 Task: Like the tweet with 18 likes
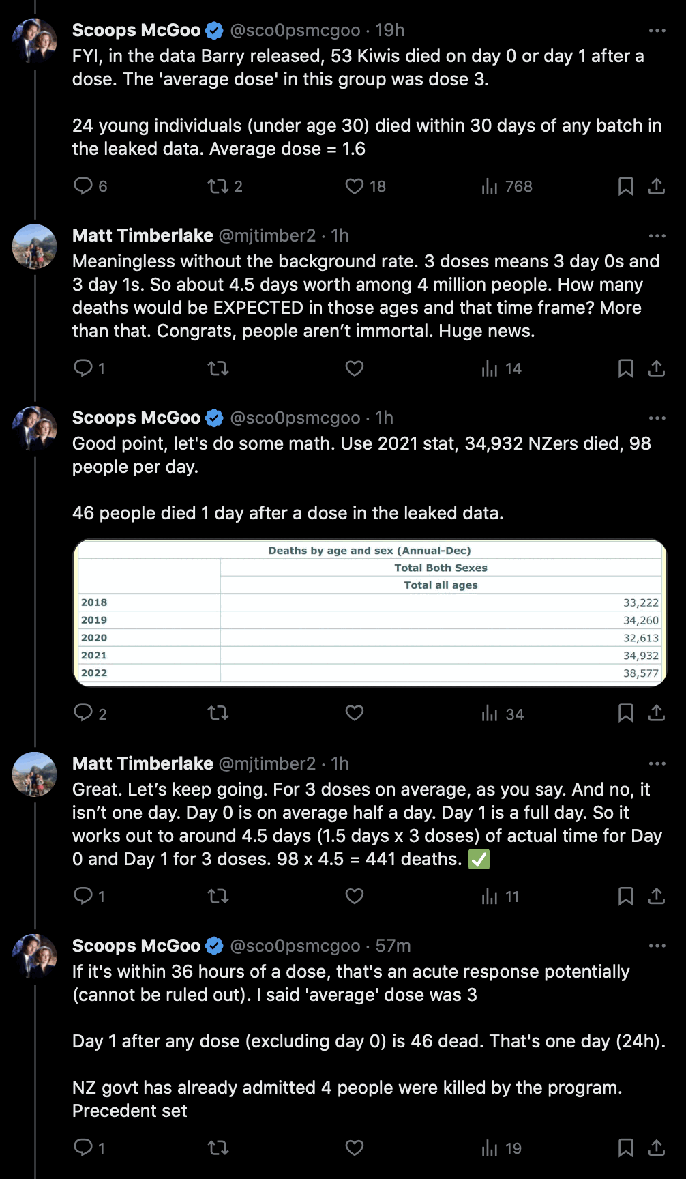coord(355,186)
